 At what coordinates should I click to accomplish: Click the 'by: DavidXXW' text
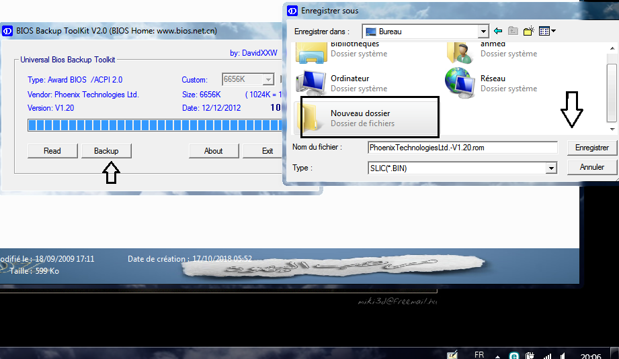[253, 53]
